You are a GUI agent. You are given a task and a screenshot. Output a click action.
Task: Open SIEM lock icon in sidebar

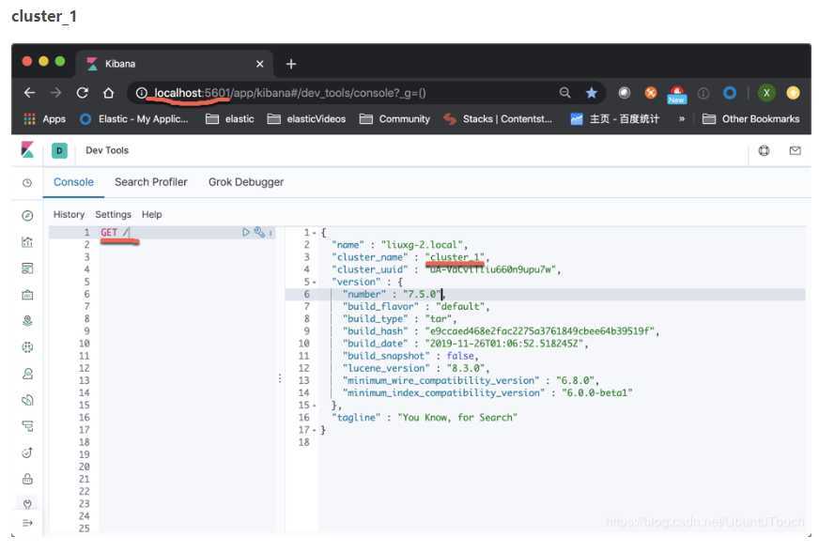point(27,479)
